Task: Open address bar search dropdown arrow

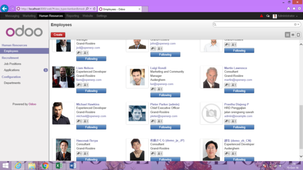Action: pyautogui.click(x=90, y=8)
